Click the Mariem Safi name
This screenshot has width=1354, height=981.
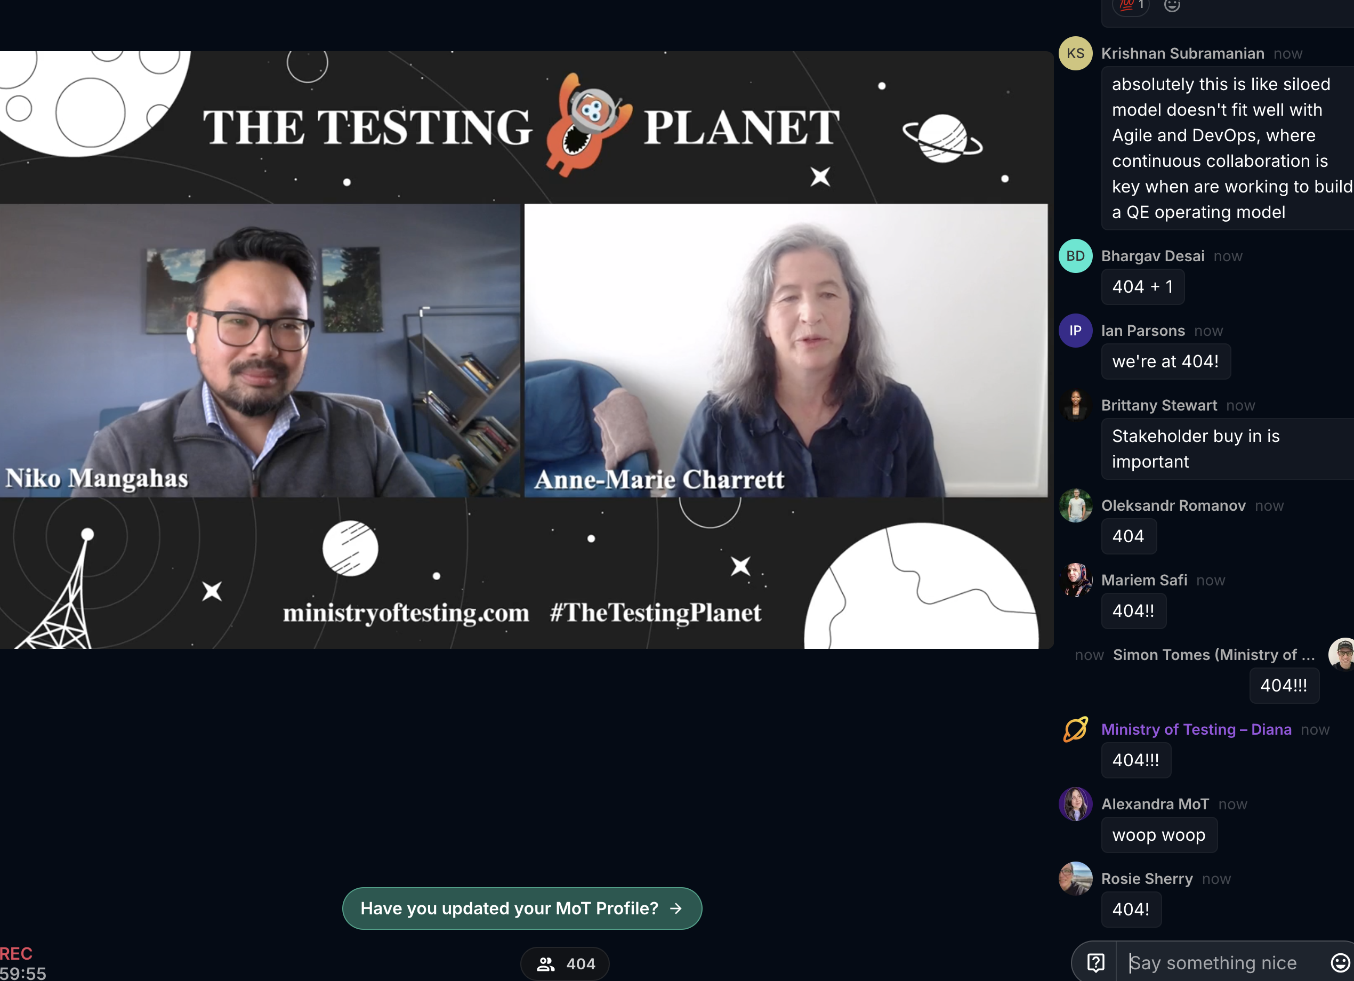pyautogui.click(x=1144, y=581)
